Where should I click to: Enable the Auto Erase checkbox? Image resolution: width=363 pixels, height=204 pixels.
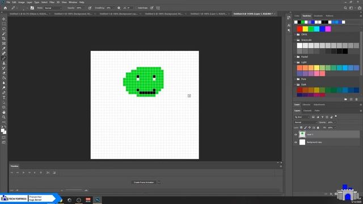(x=136, y=8)
